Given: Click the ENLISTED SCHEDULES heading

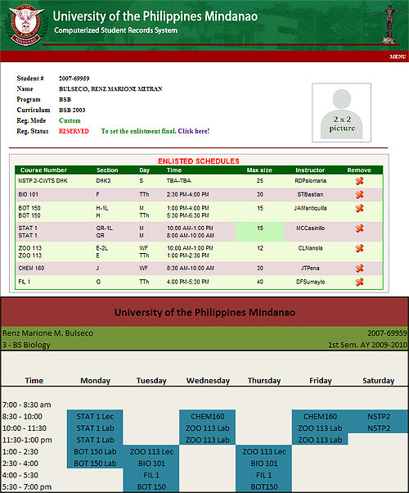Looking at the screenshot, I should click(x=199, y=161).
